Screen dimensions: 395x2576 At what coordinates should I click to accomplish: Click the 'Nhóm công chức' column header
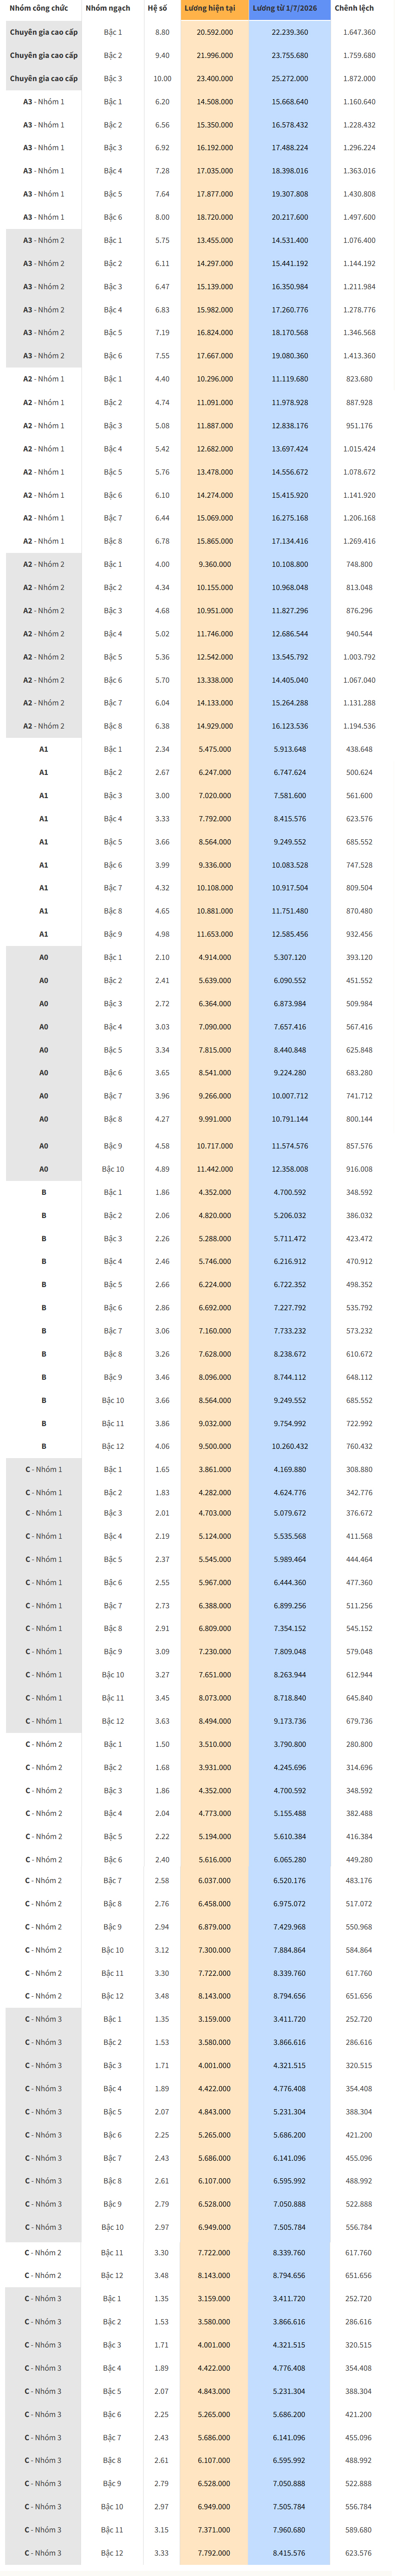coord(39,8)
